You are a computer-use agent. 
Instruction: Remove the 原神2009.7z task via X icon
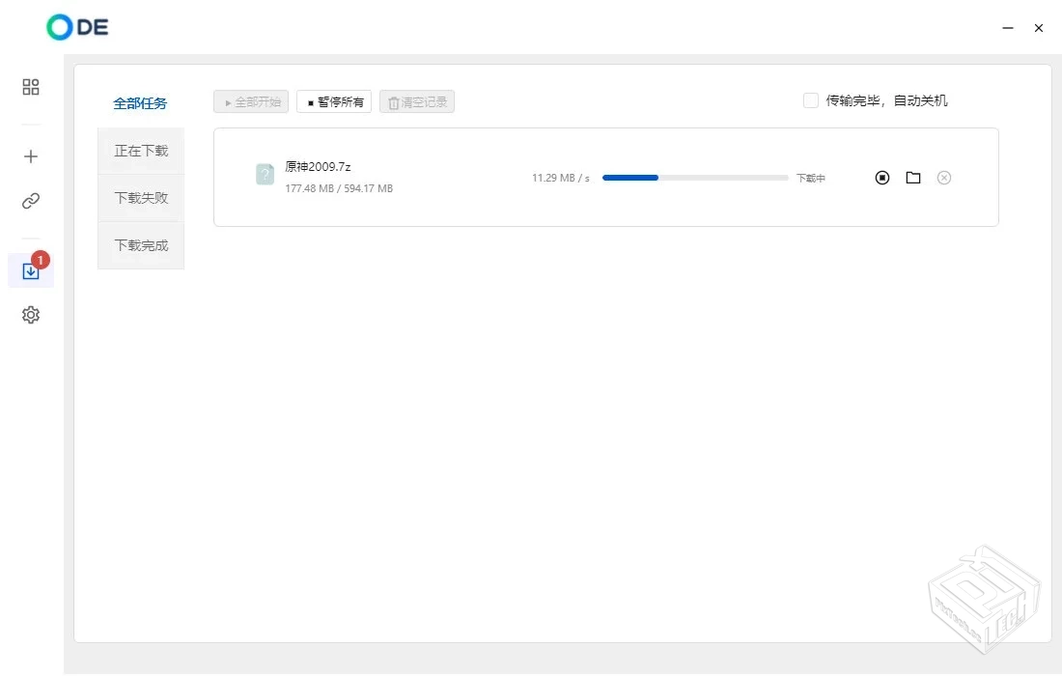click(x=944, y=178)
